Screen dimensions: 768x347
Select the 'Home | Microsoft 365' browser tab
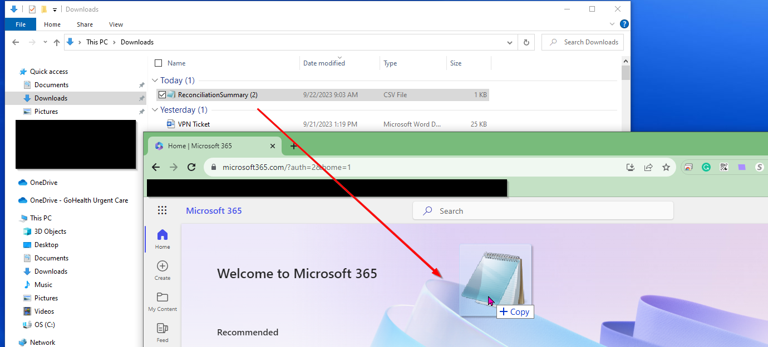pyautogui.click(x=215, y=146)
